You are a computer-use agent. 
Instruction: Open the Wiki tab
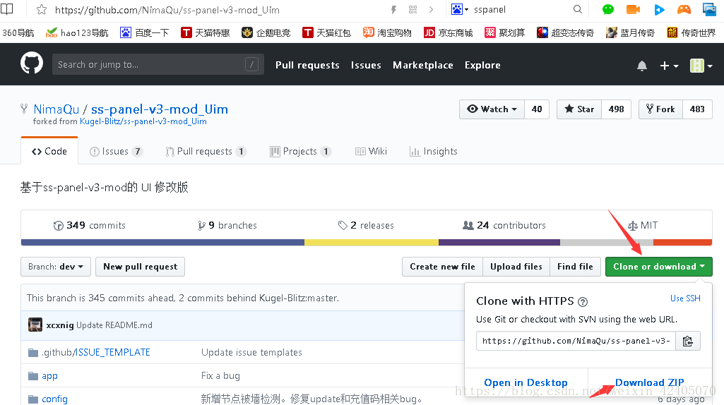pos(372,151)
